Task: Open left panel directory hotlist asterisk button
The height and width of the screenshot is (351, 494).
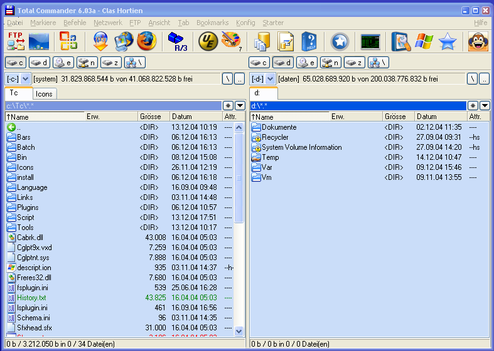Action: (228, 106)
